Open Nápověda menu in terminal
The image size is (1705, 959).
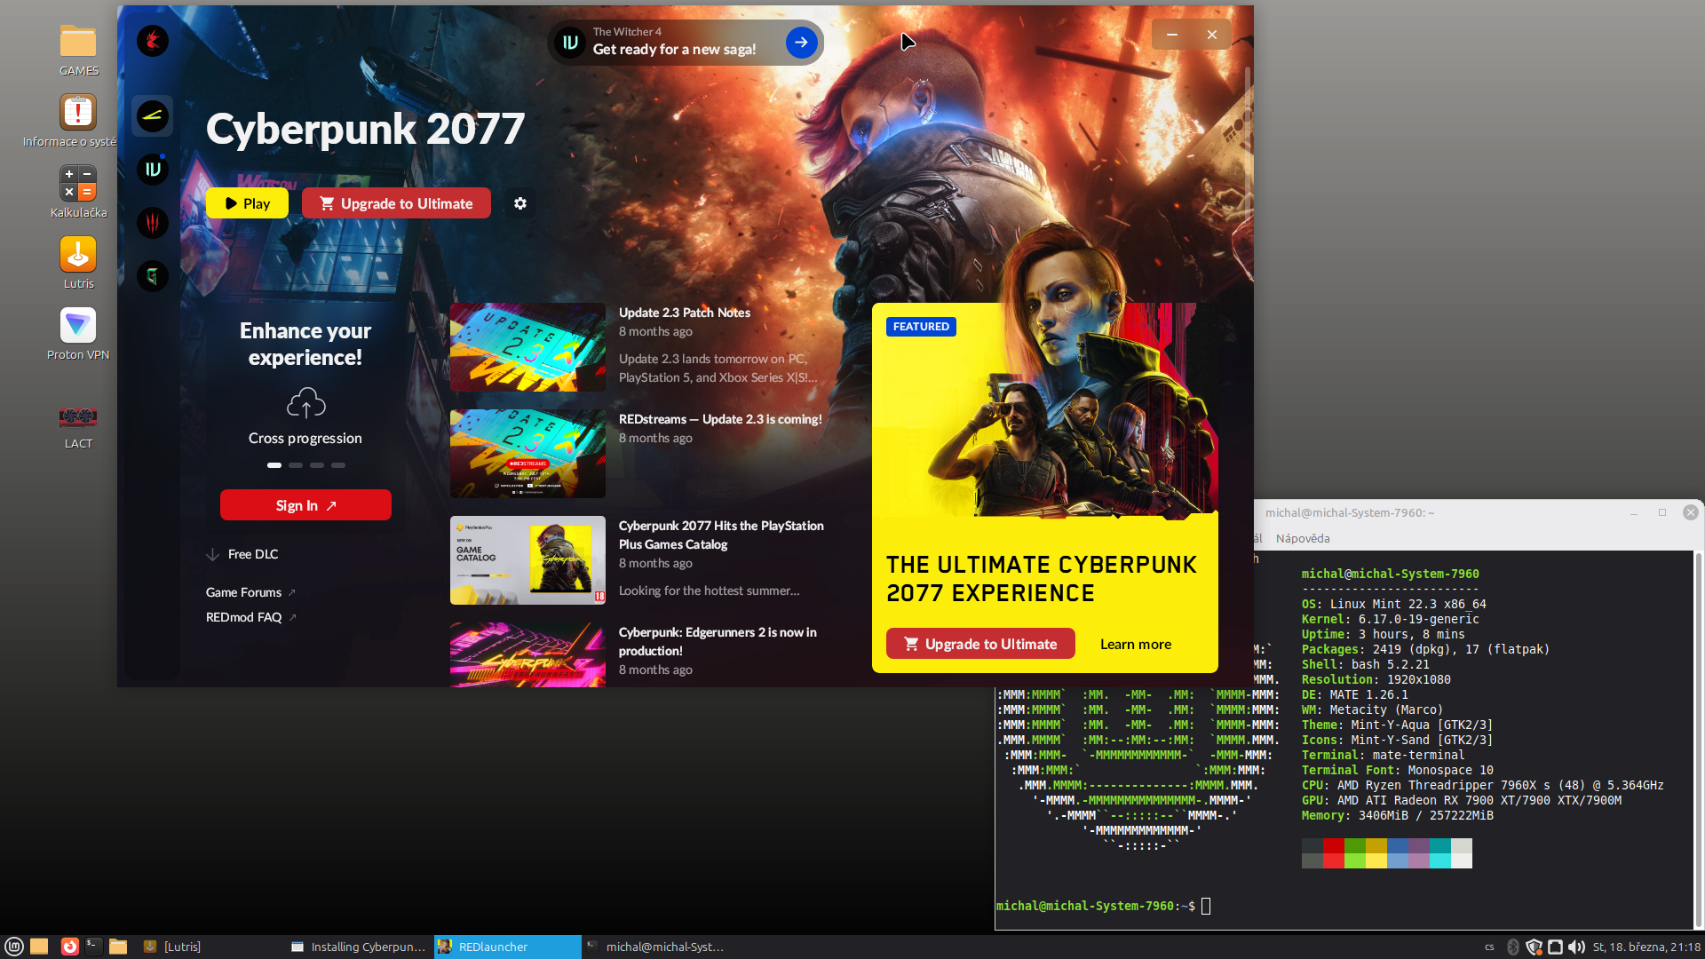(1302, 538)
